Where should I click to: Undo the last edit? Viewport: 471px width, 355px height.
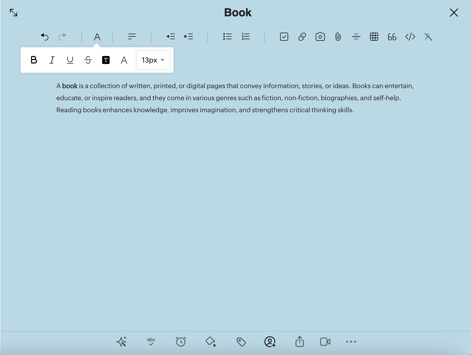pos(45,37)
